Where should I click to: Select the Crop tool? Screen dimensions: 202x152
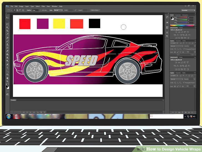pyautogui.click(x=7, y=31)
